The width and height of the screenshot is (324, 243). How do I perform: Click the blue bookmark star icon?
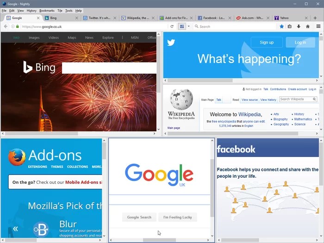[x=281, y=26]
